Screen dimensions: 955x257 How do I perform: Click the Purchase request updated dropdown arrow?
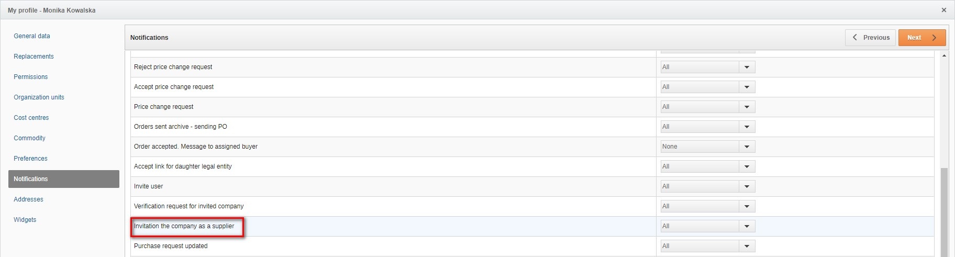point(747,246)
